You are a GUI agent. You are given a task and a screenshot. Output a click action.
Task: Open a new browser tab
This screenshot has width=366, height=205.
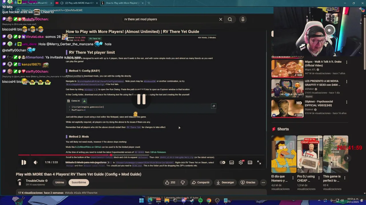149,3
